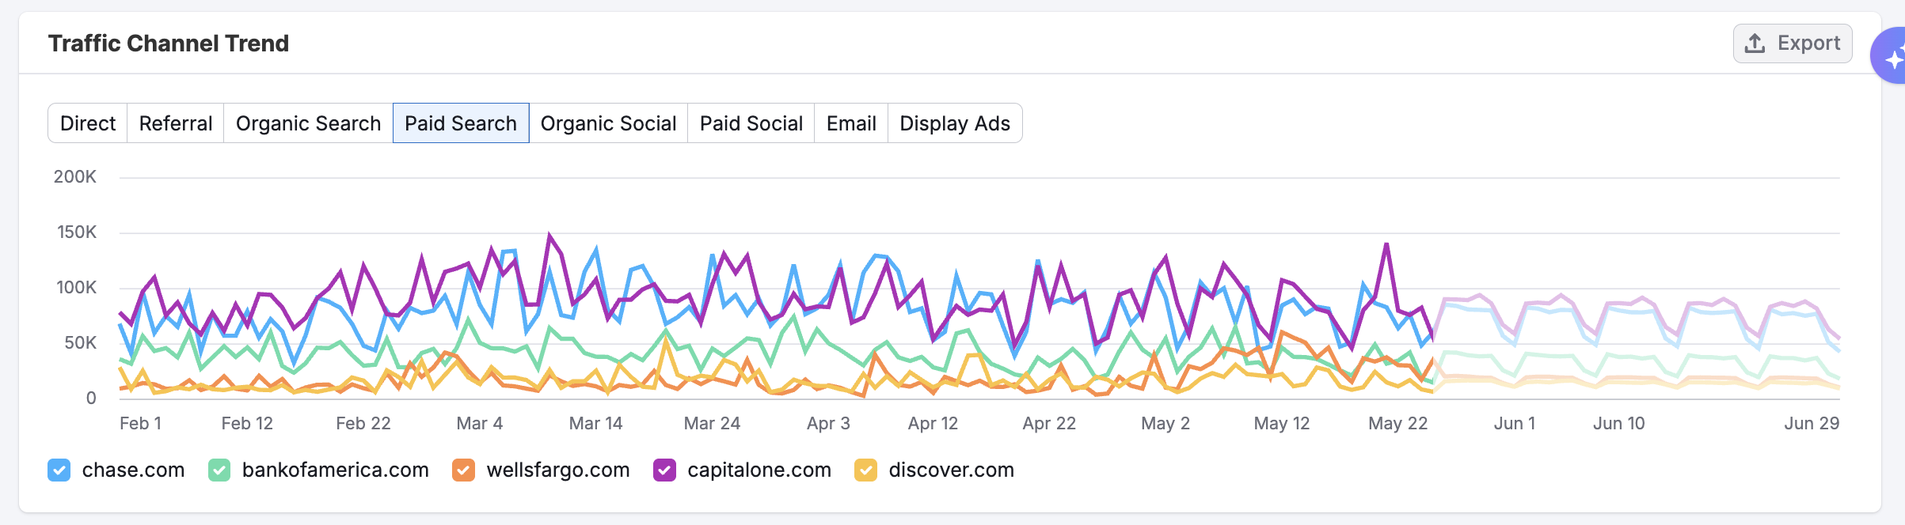
Task: Switch to Organic Social tab
Action: click(x=608, y=123)
